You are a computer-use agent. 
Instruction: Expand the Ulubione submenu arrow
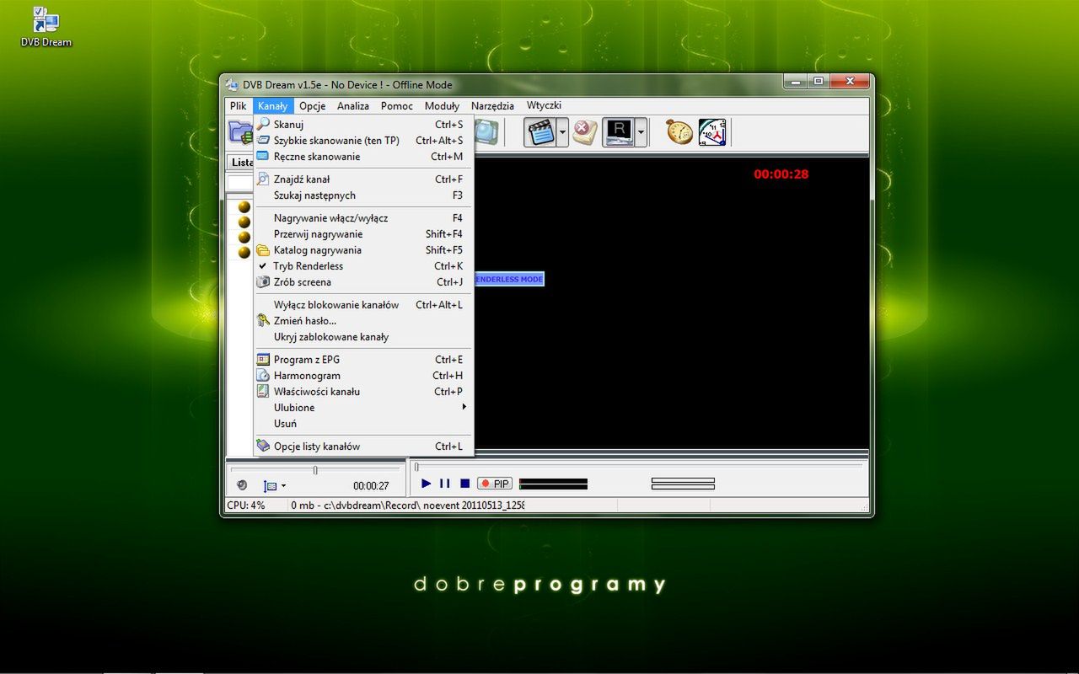coord(464,408)
